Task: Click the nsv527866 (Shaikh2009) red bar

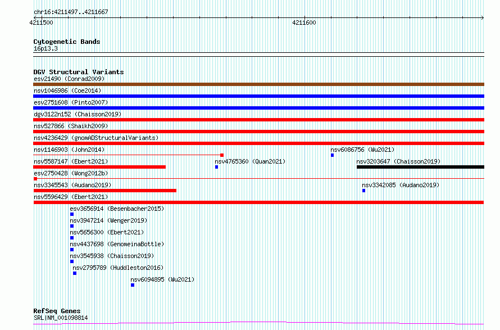Action: 258,132
